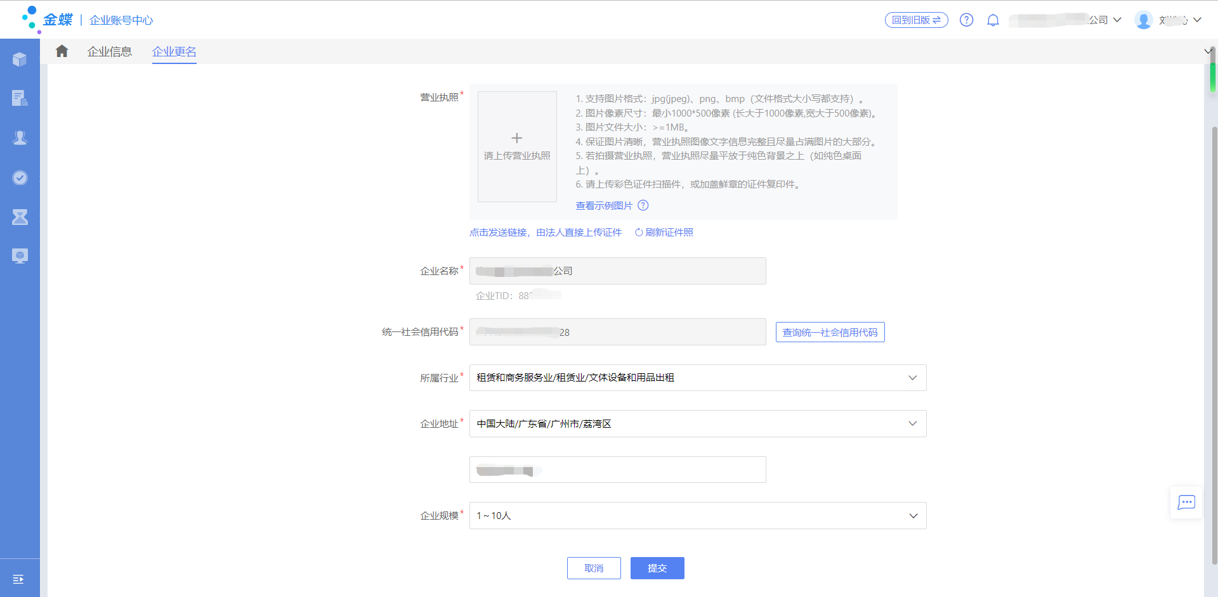Open the 企业地址 region dropdown

click(698, 423)
